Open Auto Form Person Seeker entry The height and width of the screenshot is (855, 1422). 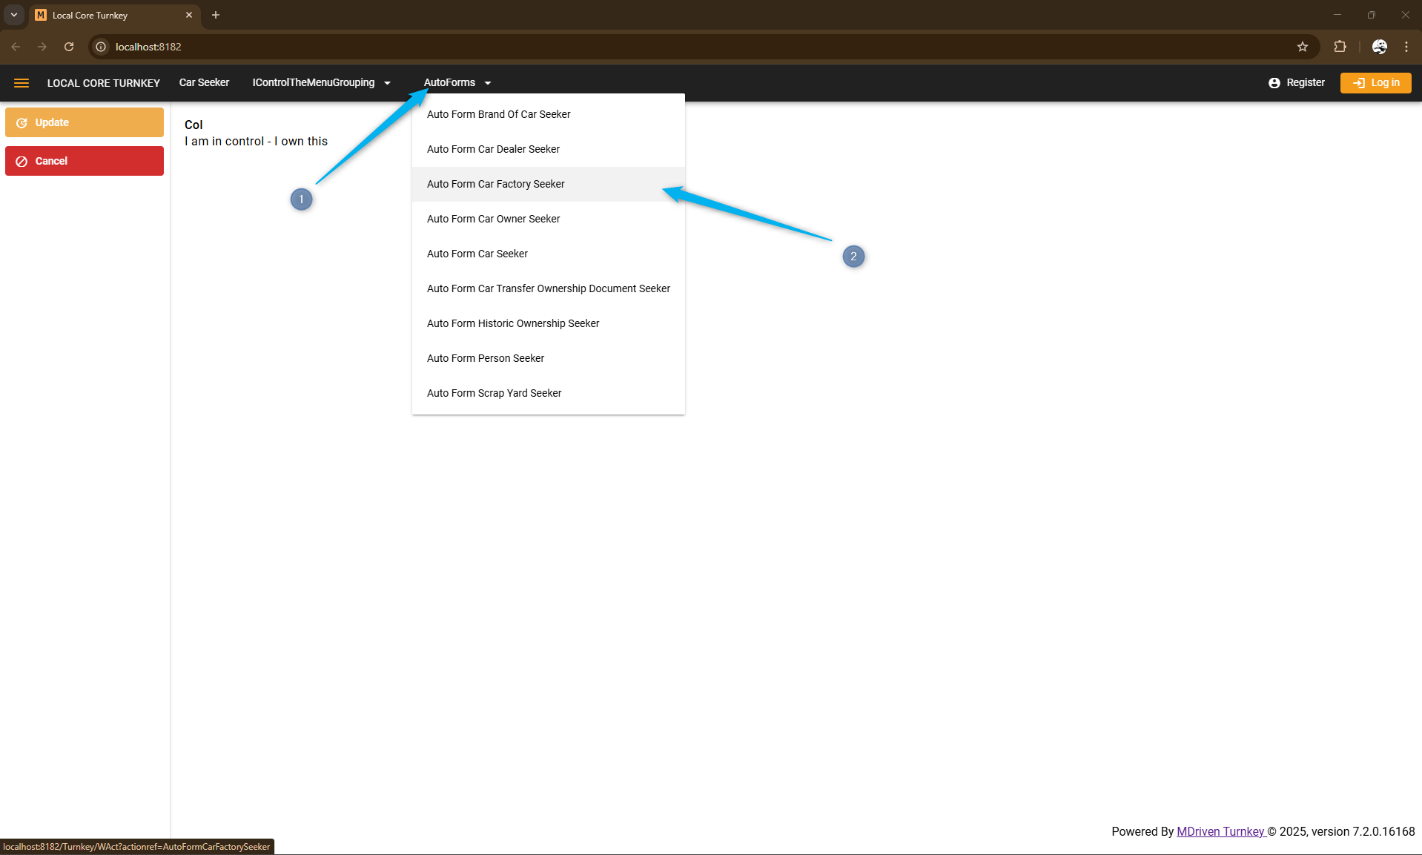tap(485, 358)
